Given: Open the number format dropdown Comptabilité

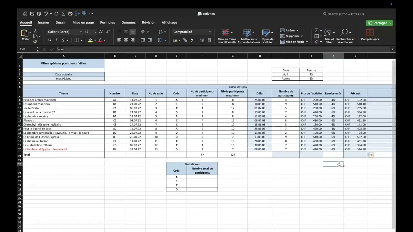Looking at the screenshot, I should 192,32.
